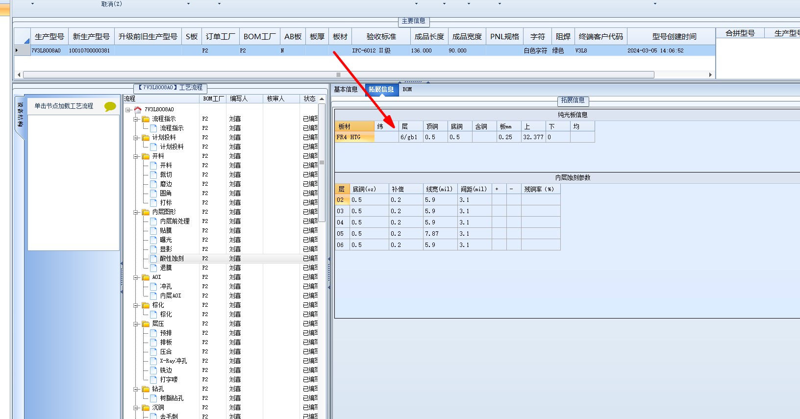Viewport: 800px width, 419px height.
Task: Click home icon of root node 7V3L8008A0
Action: [x=138, y=109]
